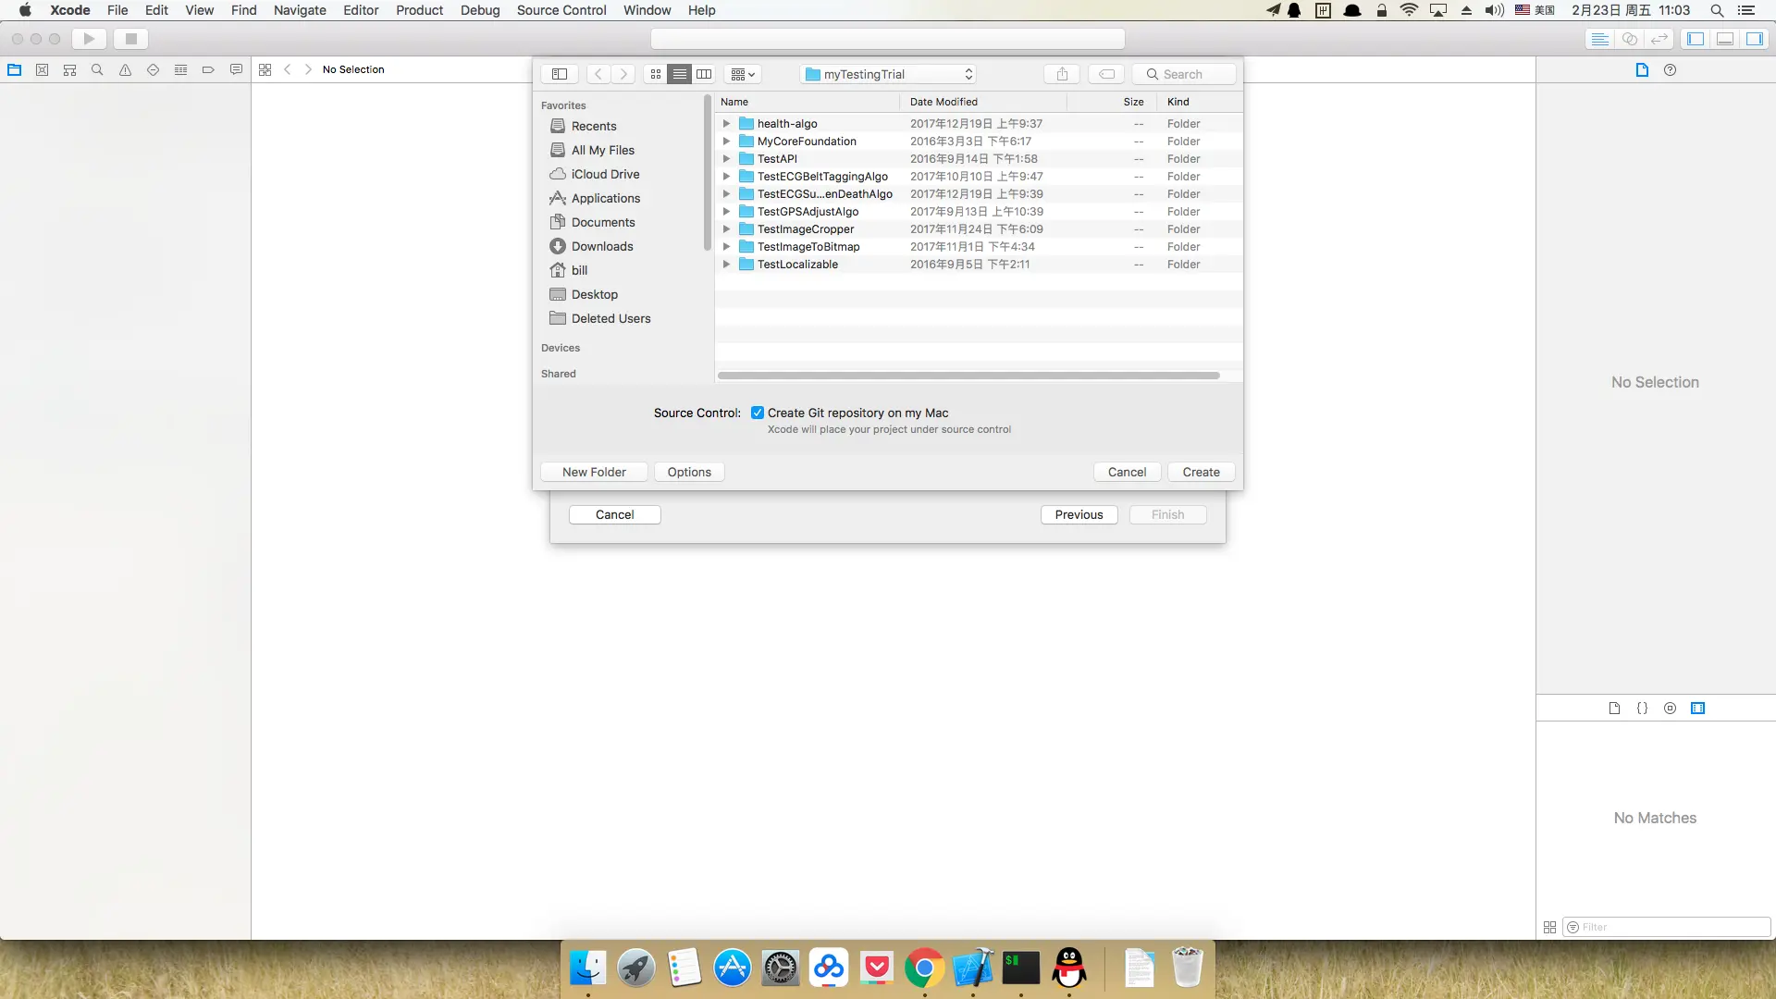This screenshot has height=999, width=1776.
Task: Expand the health-algo folder
Action: (727, 123)
